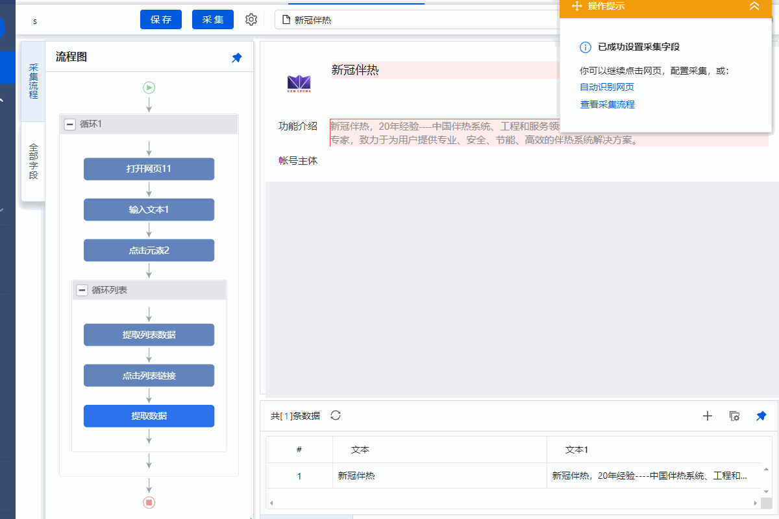Click the info icon beside 已成功设置采集字段
This screenshot has width=779, height=519.
(586, 47)
